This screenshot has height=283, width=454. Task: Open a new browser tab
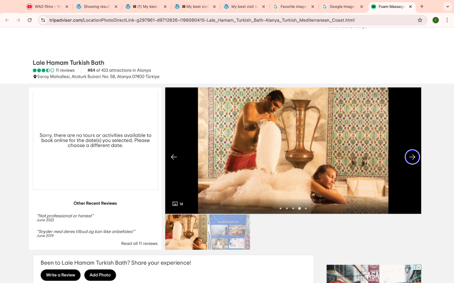(x=422, y=6)
